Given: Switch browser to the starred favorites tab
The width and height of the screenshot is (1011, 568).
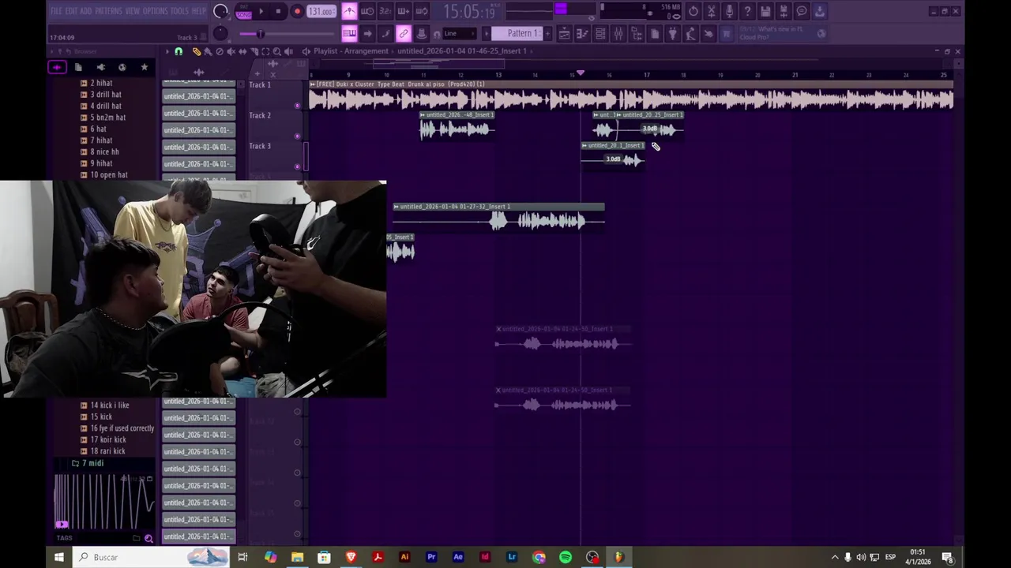Looking at the screenshot, I should (145, 67).
